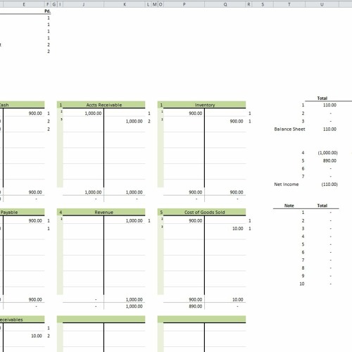Select column U header
352x352 pixels.
322,4
